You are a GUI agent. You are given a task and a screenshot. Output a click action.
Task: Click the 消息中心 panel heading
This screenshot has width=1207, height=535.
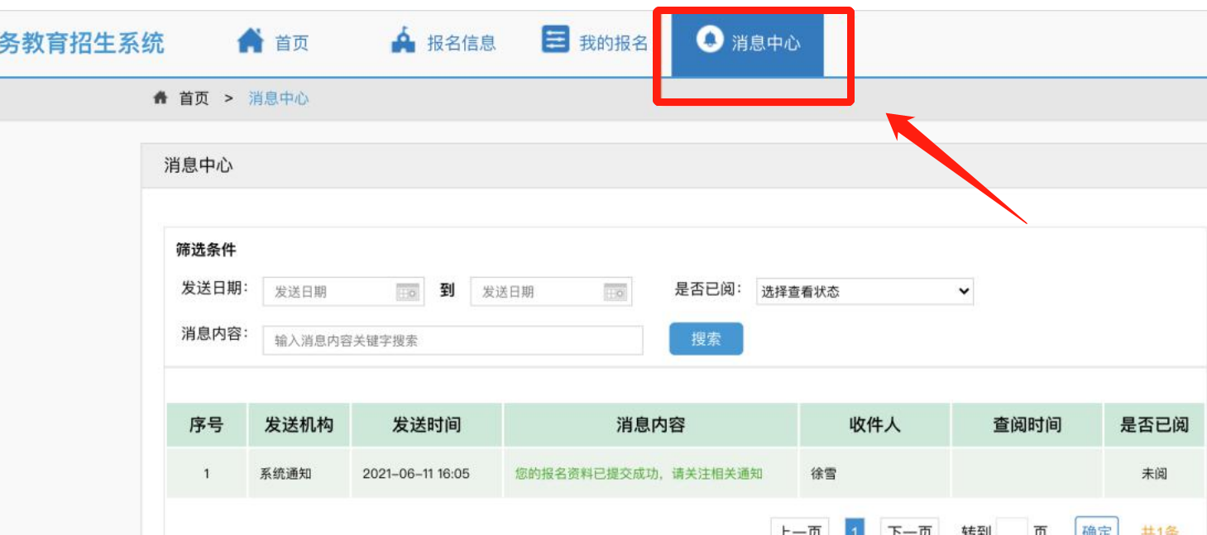point(199,165)
